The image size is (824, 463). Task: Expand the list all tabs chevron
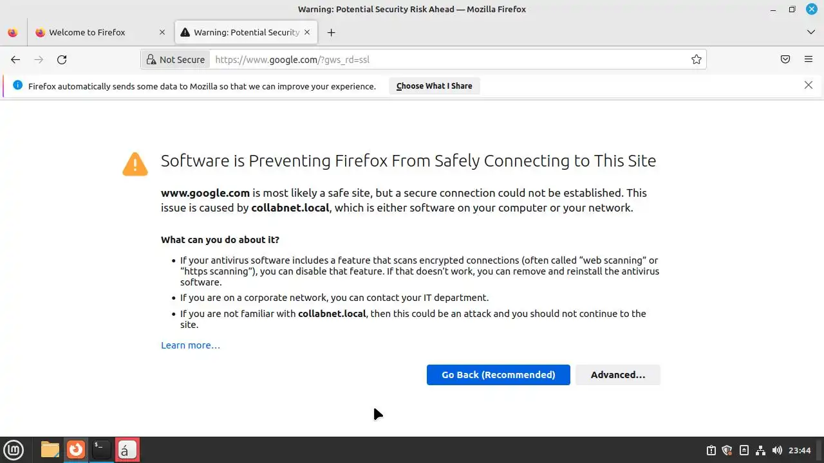[810, 32]
